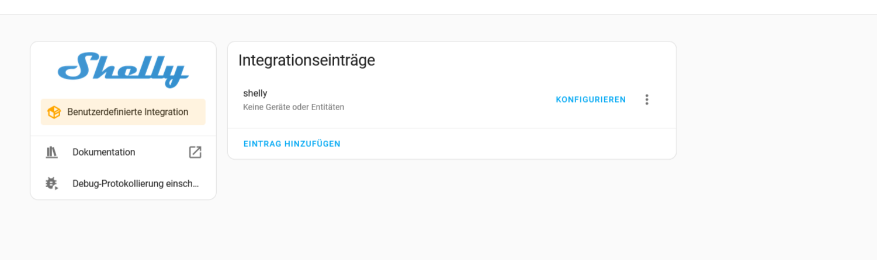Click the orange custom integration box icon
The width and height of the screenshot is (877, 260).
(x=54, y=112)
